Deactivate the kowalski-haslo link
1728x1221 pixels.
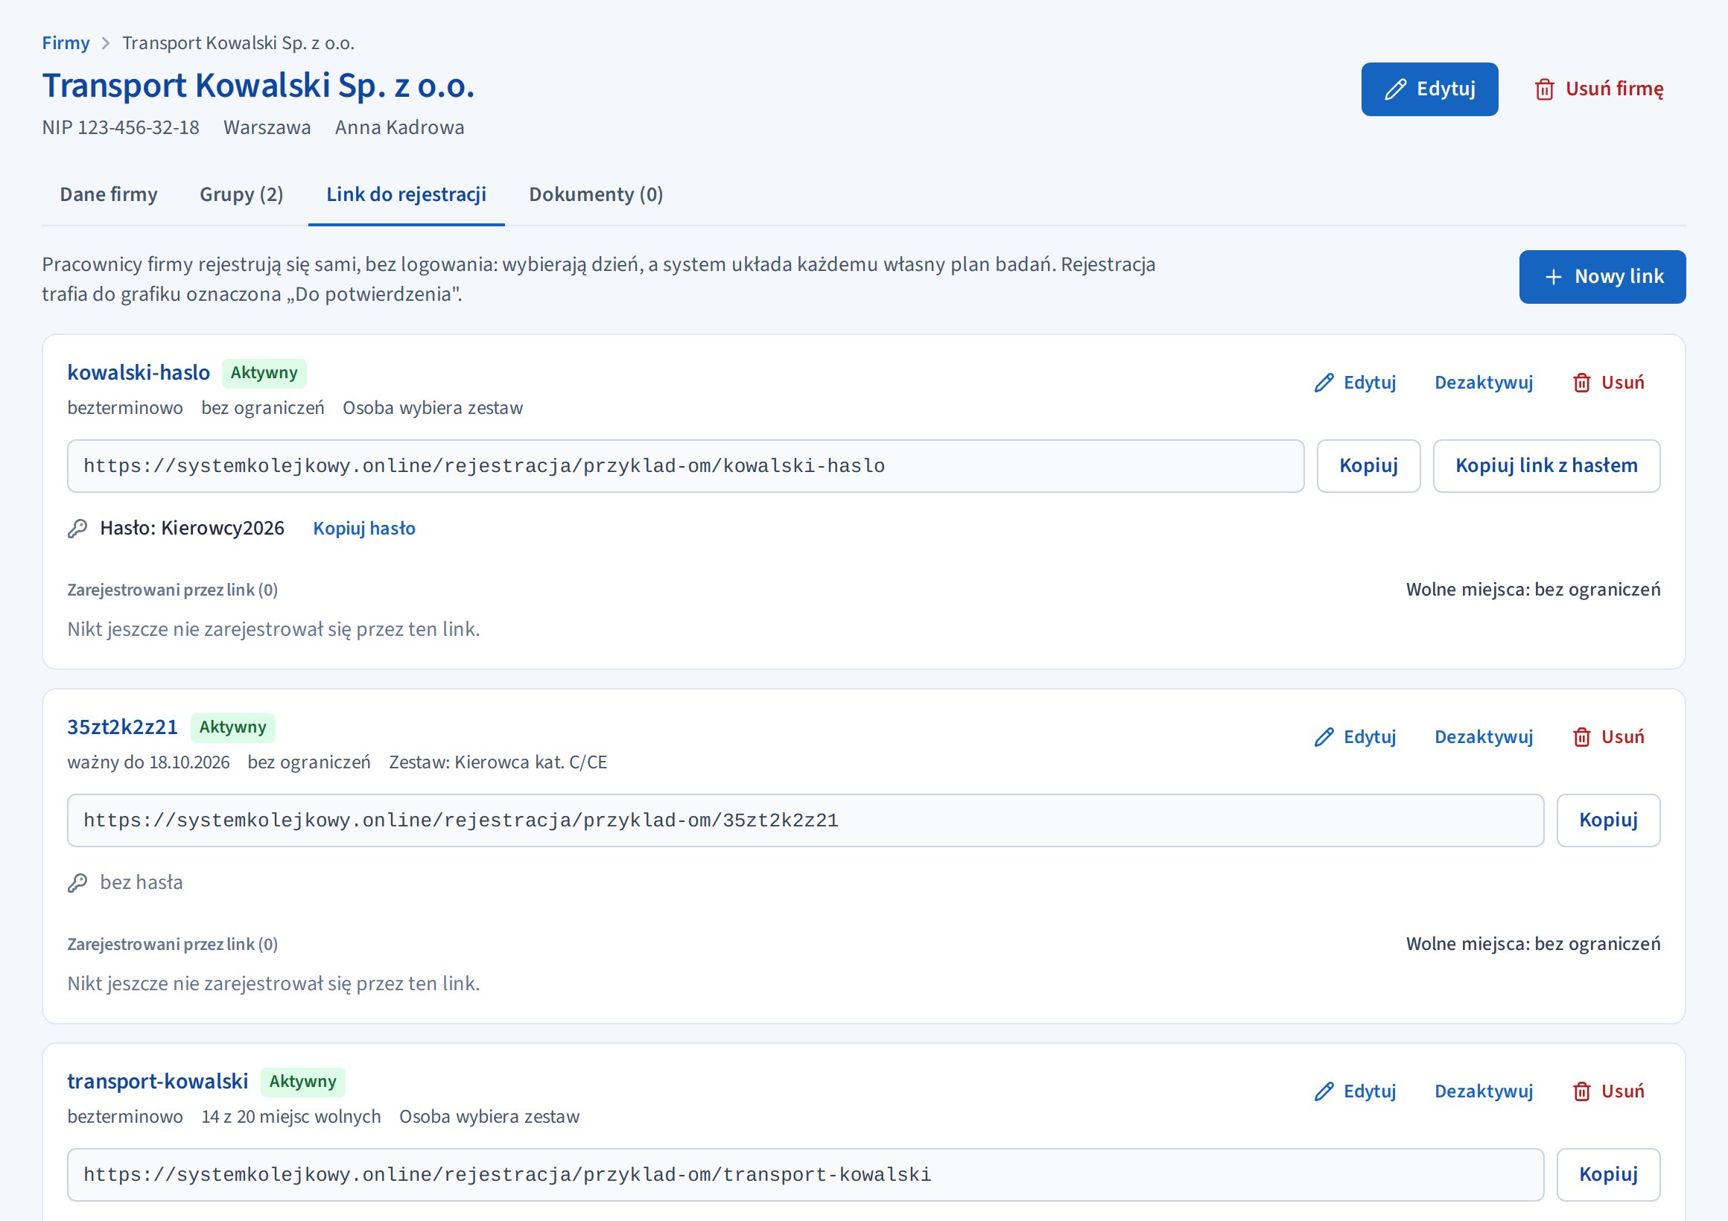pyautogui.click(x=1484, y=383)
